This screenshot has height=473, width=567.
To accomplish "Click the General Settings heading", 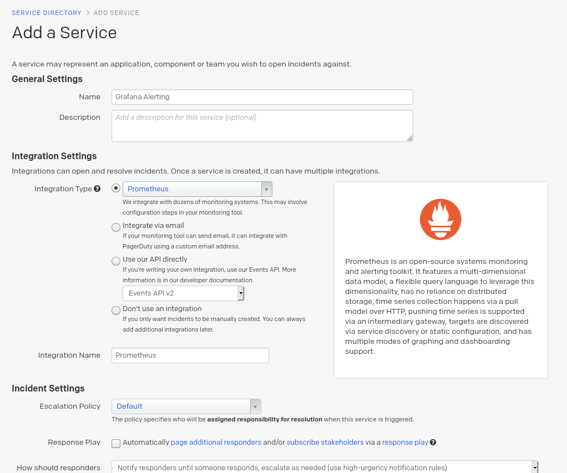I will [x=47, y=79].
